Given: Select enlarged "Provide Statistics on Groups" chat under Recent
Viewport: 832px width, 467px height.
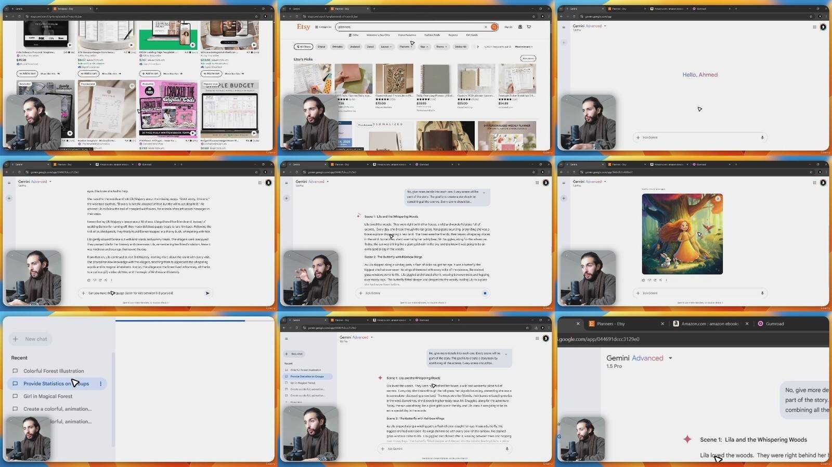Looking at the screenshot, I should click(56, 384).
